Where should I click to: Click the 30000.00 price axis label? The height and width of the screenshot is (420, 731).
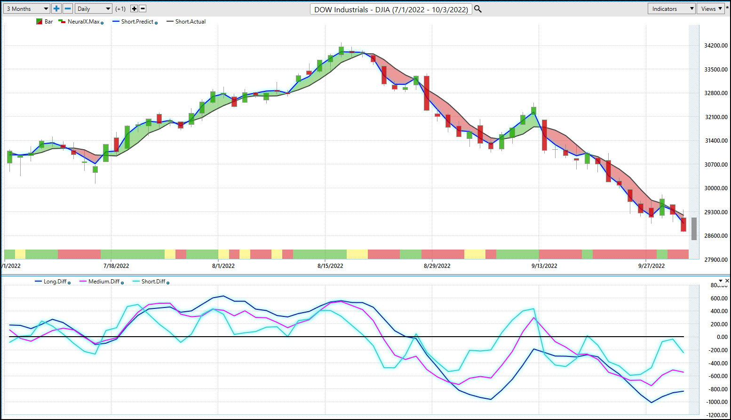(716, 188)
